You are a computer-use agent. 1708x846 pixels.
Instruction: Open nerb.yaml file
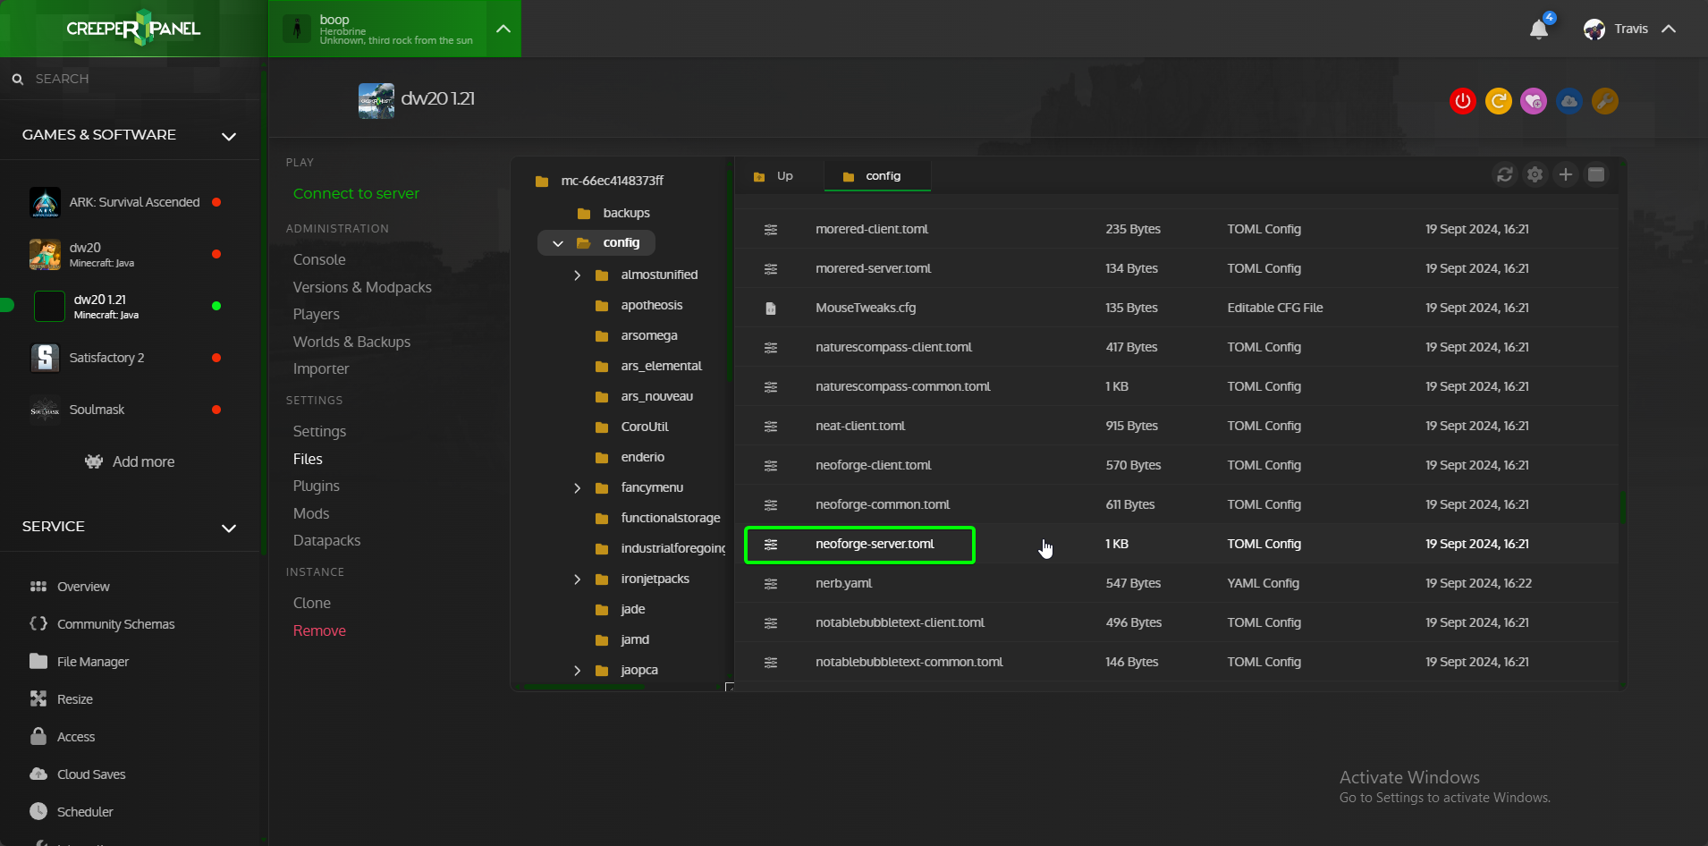coord(843,583)
